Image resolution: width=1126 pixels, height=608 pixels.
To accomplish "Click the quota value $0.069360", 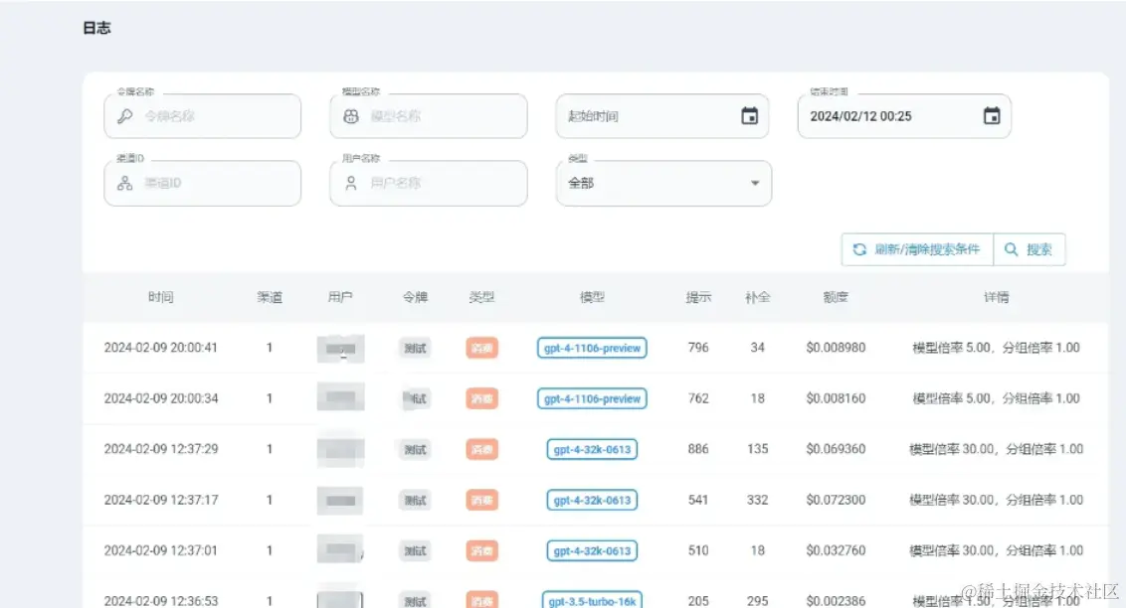I will (836, 450).
